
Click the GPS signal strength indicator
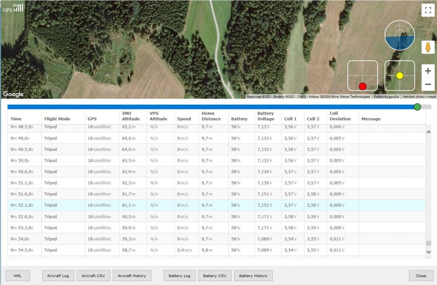pos(14,7)
